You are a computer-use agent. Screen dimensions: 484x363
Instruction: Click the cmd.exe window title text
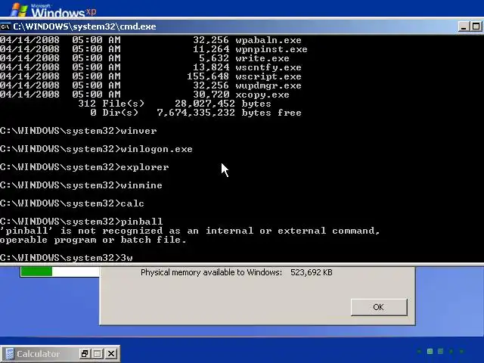tap(85, 26)
